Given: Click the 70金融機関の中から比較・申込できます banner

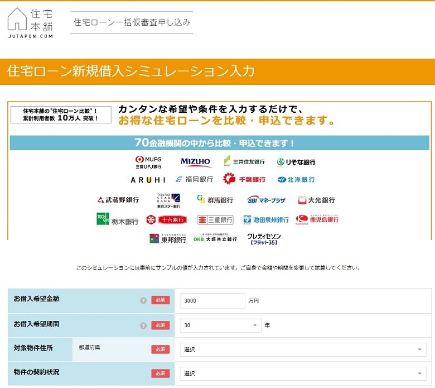Looking at the screenshot, I should pos(219,143).
